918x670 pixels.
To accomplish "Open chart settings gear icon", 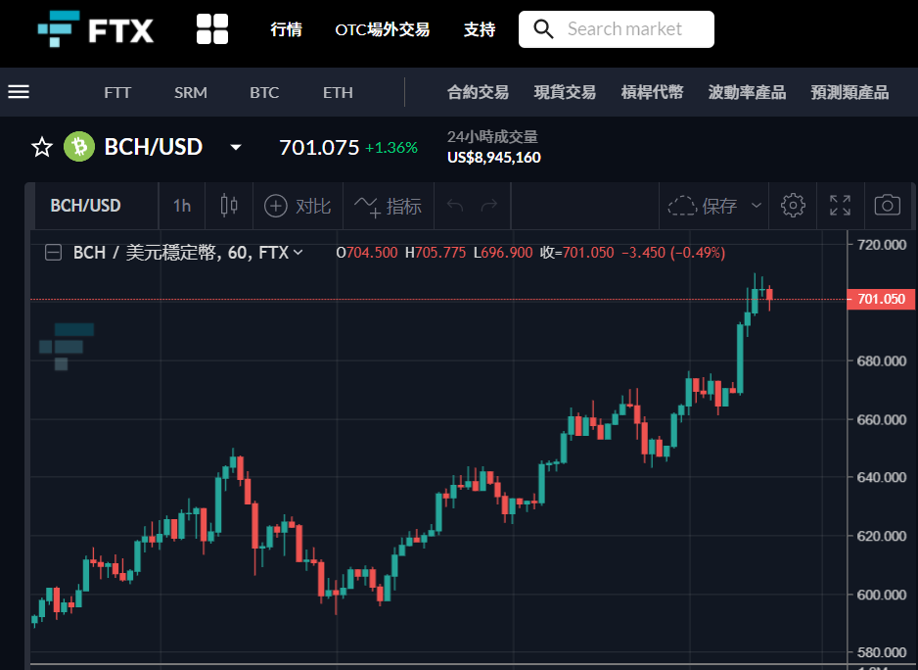I will pos(793,206).
